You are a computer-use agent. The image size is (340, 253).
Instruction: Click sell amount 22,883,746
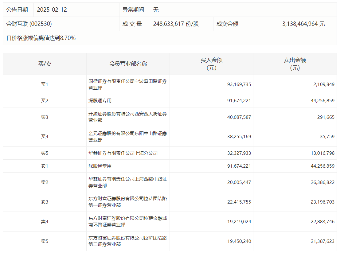click(323, 222)
